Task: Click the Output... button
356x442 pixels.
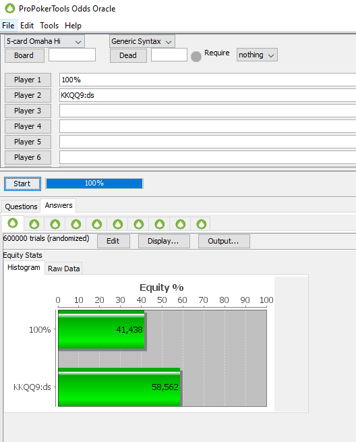Action: pyautogui.click(x=224, y=242)
